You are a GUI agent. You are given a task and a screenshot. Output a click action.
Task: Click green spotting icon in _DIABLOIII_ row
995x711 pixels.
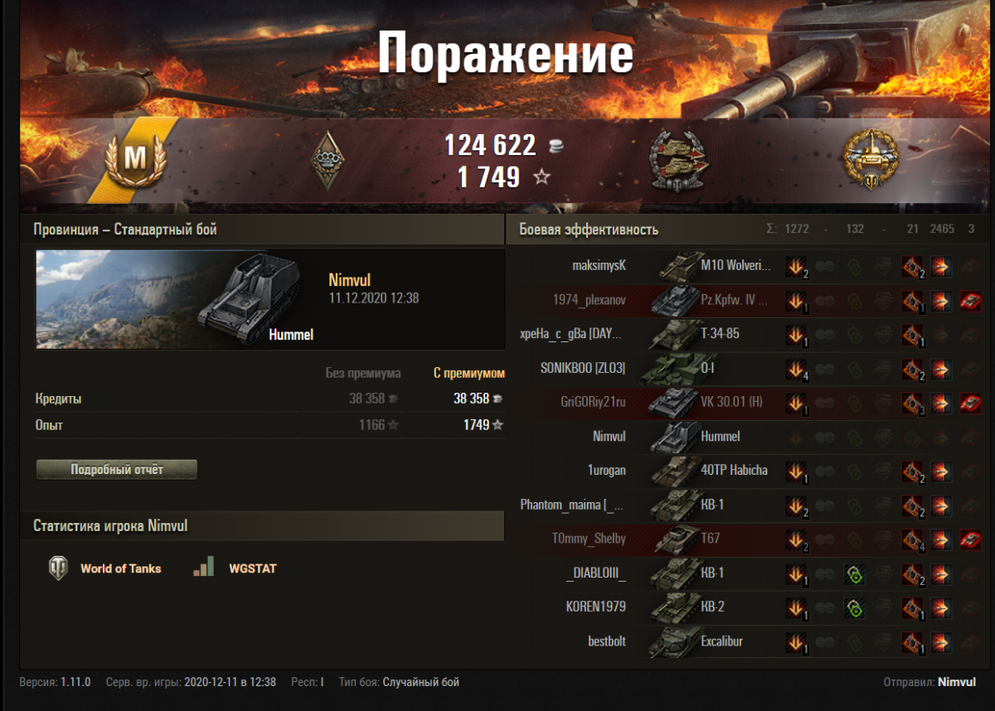click(x=855, y=573)
